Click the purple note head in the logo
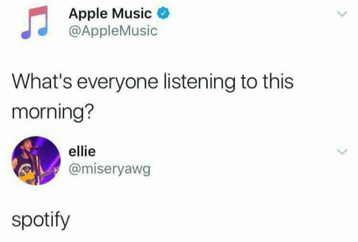 tap(26, 34)
